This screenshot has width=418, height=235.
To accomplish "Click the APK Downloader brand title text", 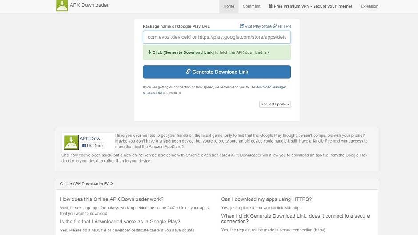I will point(89,5).
